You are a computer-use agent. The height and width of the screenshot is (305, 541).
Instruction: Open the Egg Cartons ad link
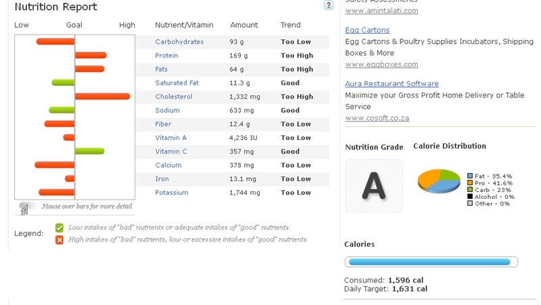point(367,30)
